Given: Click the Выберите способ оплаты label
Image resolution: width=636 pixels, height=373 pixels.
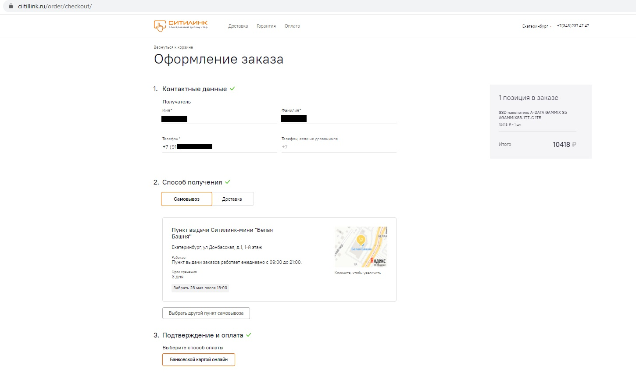Looking at the screenshot, I should pyautogui.click(x=193, y=348).
